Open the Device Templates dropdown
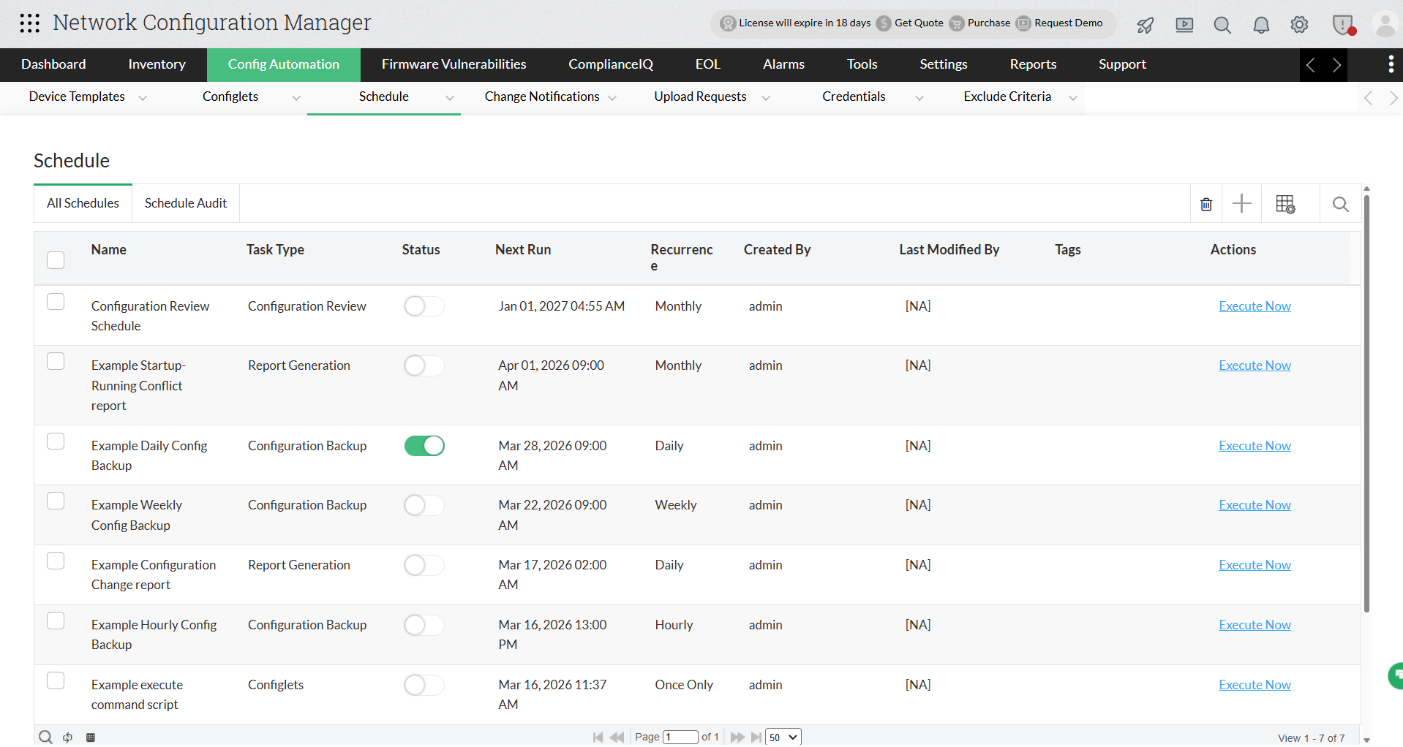 pos(143,97)
